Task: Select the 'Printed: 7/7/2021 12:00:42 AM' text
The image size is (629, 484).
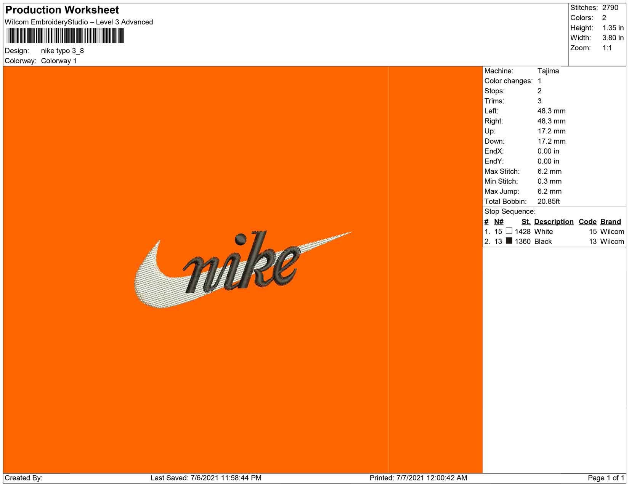Action: (419, 478)
